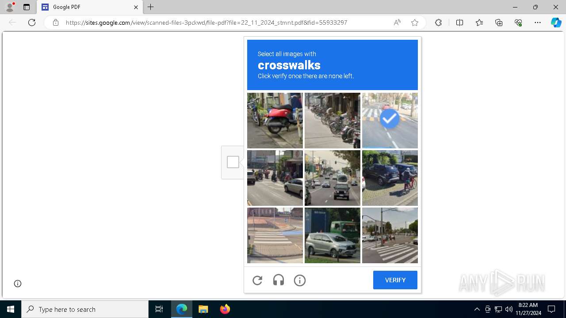Select the parked bicycles row tile
Image resolution: width=566 pixels, height=318 pixels.
pyautogui.click(x=333, y=121)
